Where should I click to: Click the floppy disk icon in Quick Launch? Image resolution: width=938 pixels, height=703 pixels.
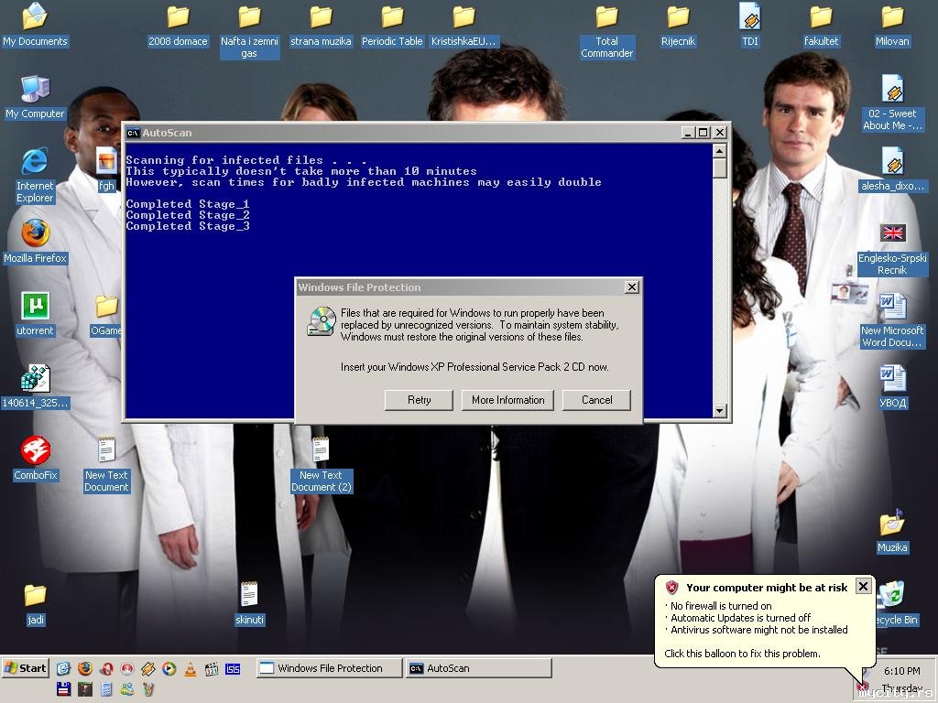coord(63,689)
